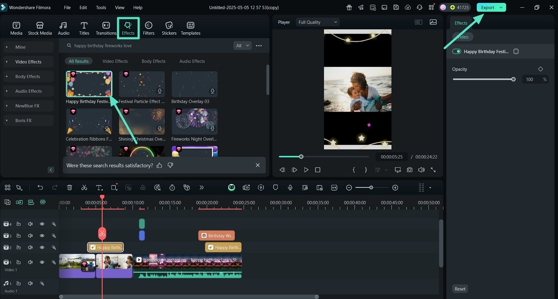Click the marker shield icon in toolbar

coord(276,187)
